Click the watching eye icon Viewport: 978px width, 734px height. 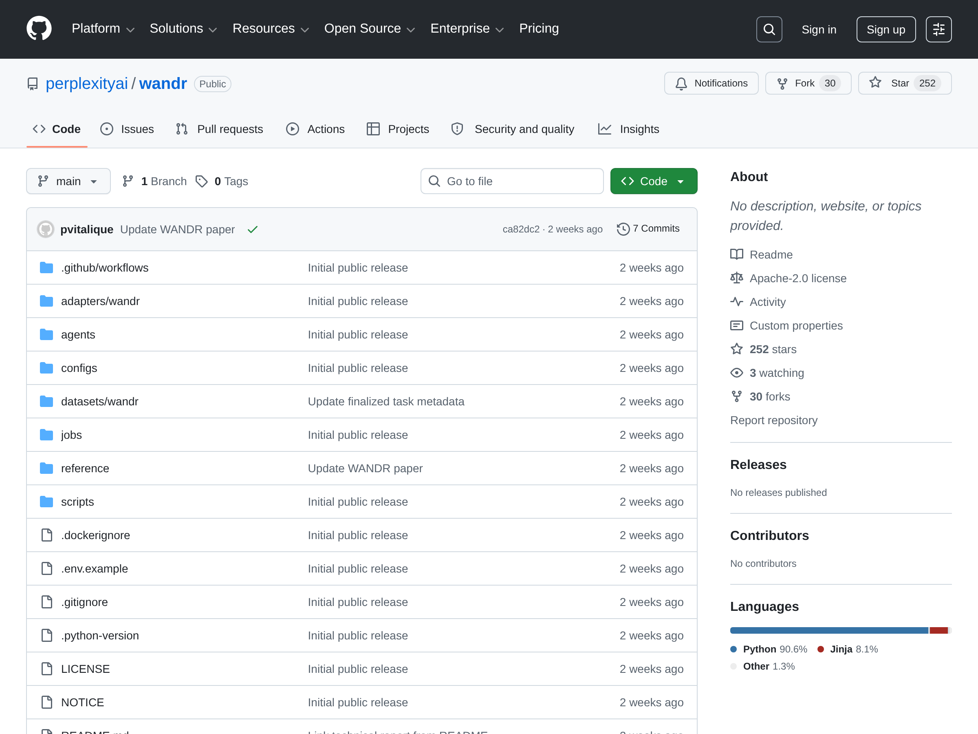tap(737, 373)
